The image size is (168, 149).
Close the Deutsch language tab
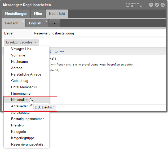(23, 21)
